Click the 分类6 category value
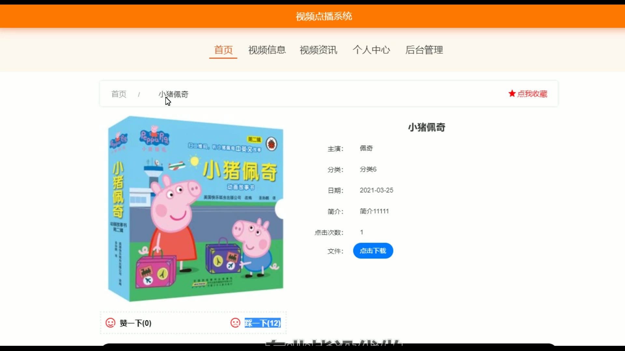The width and height of the screenshot is (625, 351). [368, 169]
